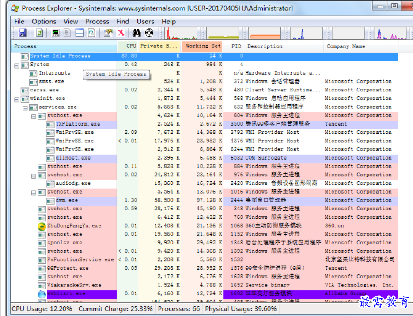
Task: Select the PsFunctionService.exe process
Action: (x=205, y=259)
